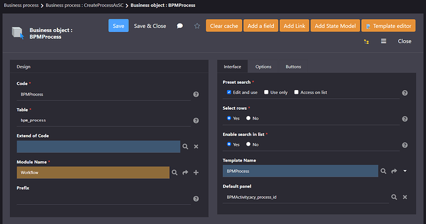Viewport: 426px width, 224px height.
Task: Click Save & Close
Action: point(150,26)
